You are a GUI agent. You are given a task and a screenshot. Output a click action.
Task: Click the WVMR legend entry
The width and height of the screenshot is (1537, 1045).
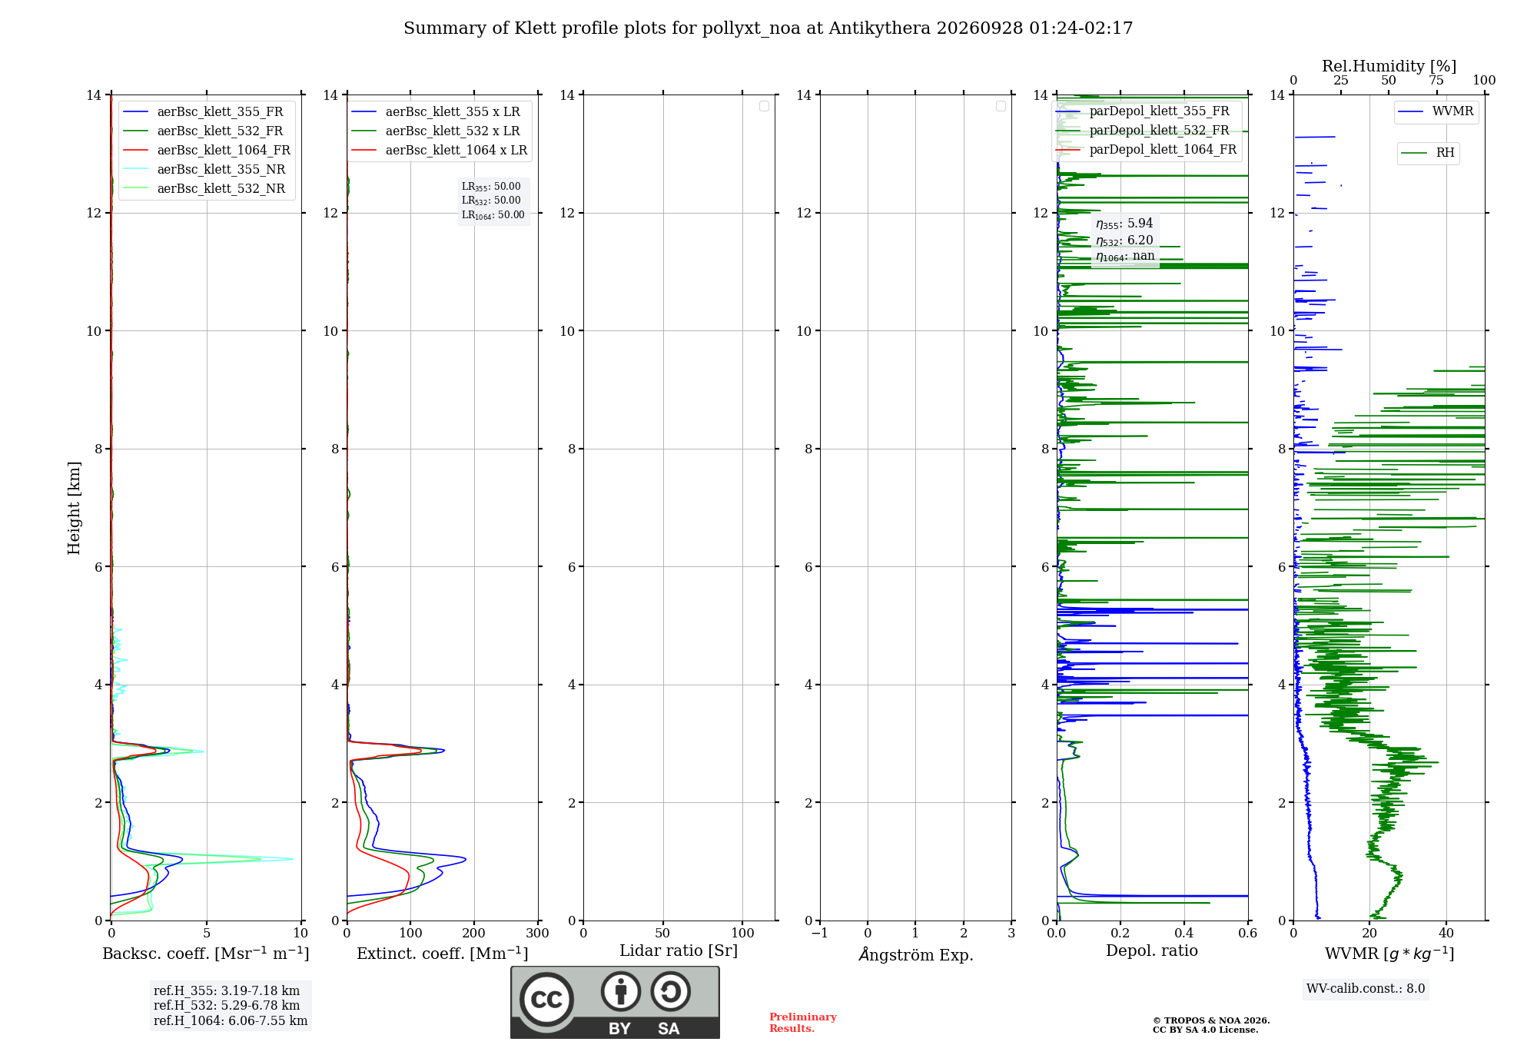coord(1436,111)
